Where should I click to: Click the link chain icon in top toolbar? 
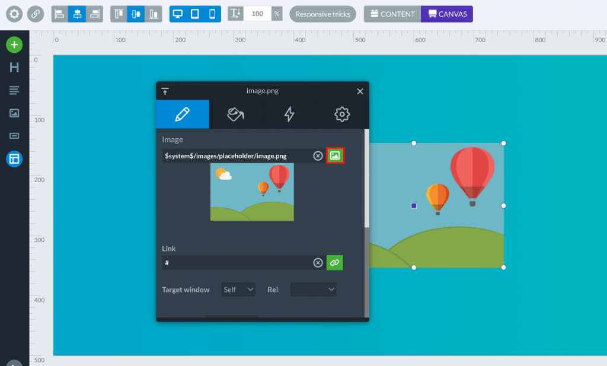(x=36, y=14)
